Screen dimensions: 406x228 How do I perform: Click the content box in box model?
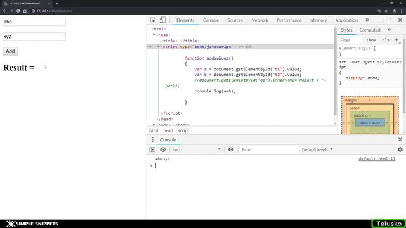(x=370, y=122)
